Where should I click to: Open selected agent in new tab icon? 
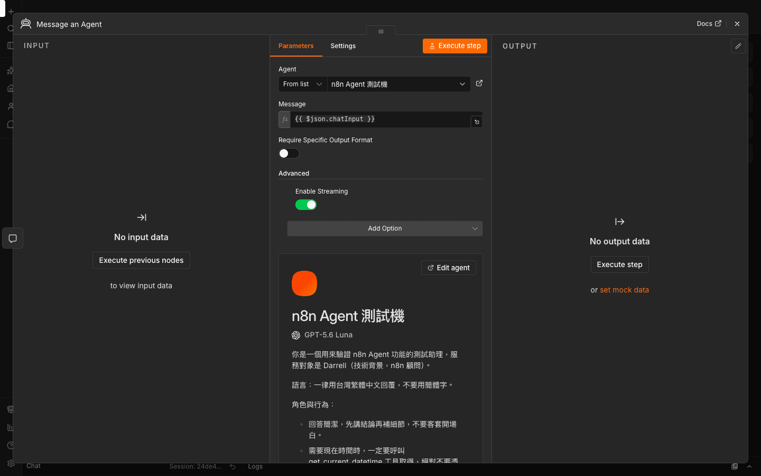click(479, 84)
